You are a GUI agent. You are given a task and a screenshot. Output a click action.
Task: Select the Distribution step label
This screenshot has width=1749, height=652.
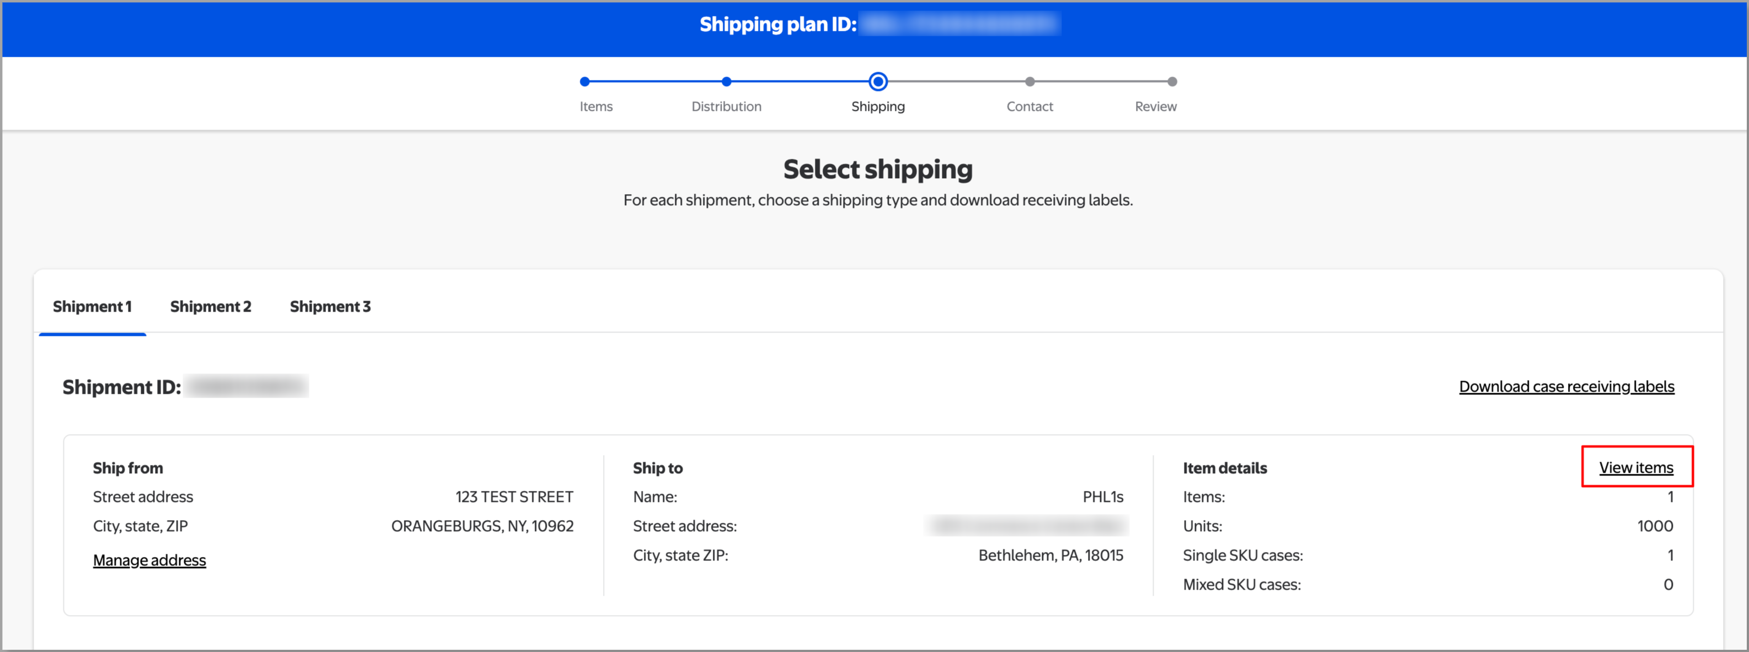click(726, 106)
